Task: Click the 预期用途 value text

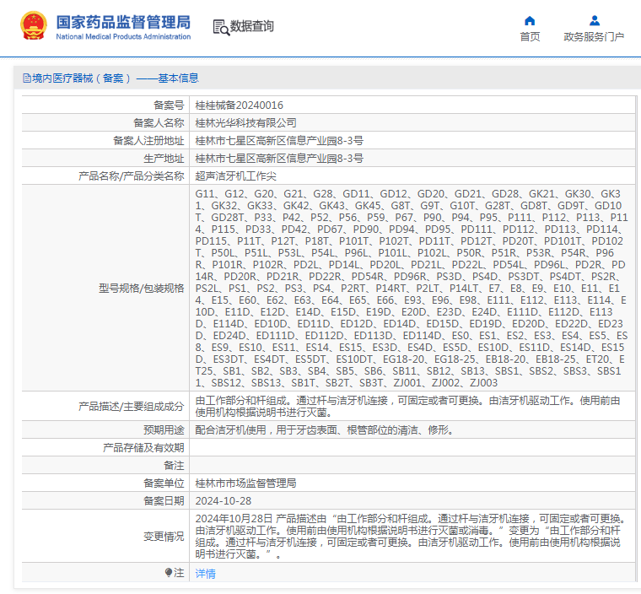Action: (x=325, y=430)
